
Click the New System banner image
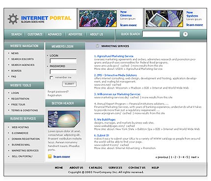164,19
